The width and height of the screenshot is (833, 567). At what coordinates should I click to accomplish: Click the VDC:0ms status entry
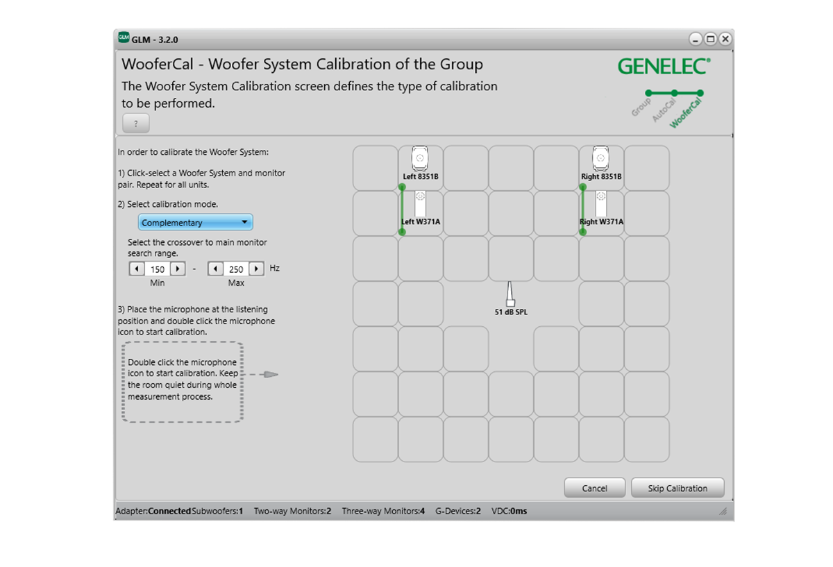[x=510, y=511]
